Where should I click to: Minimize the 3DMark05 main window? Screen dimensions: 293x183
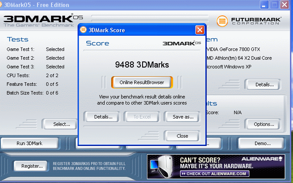tap(264, 5)
